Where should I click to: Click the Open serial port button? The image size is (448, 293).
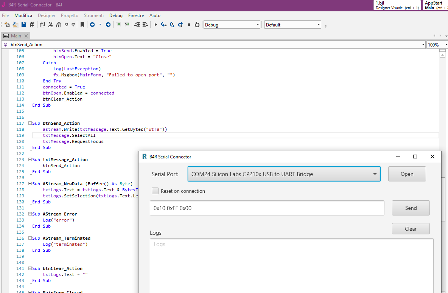point(407,174)
